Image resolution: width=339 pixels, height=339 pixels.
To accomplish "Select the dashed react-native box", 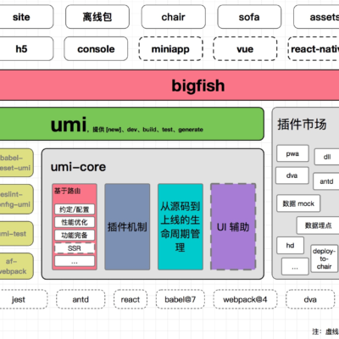I will pos(314,48).
